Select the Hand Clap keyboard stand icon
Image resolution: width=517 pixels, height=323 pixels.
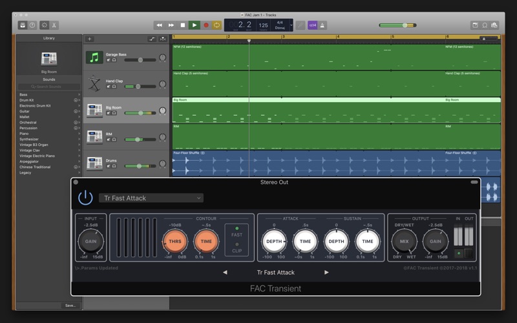(94, 84)
